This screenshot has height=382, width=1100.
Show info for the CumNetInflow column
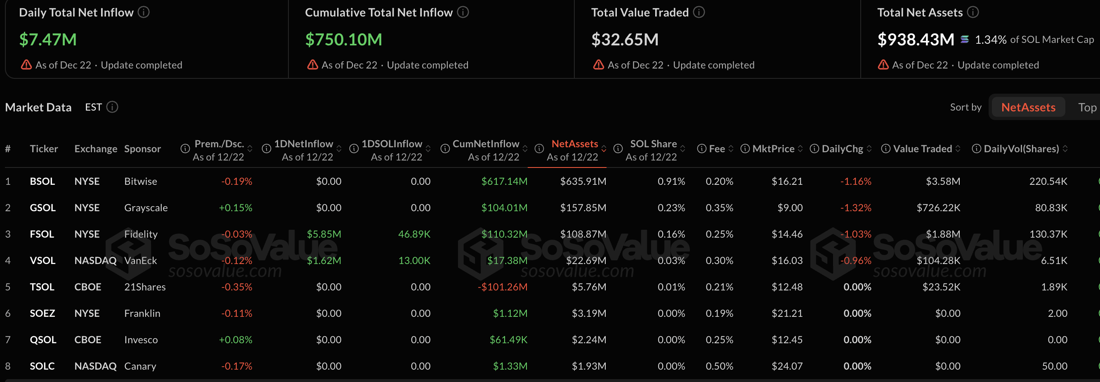(445, 149)
